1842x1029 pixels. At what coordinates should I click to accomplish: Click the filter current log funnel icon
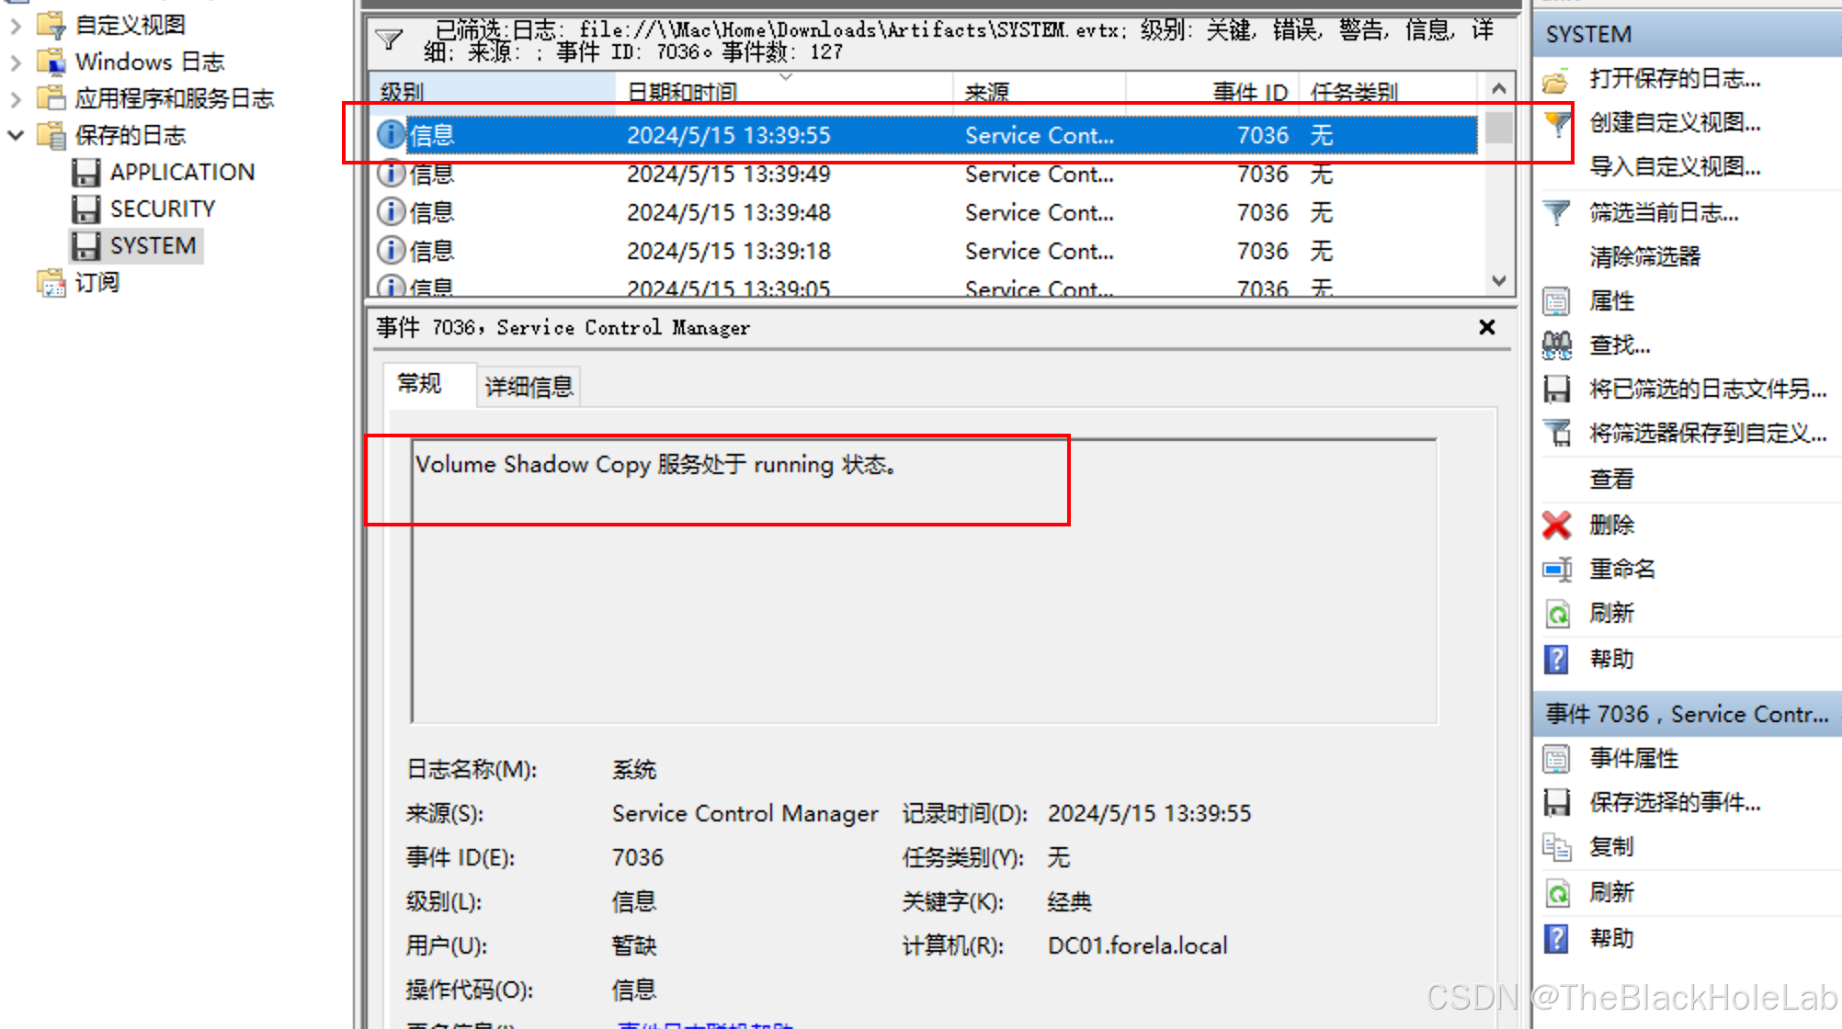(1555, 213)
